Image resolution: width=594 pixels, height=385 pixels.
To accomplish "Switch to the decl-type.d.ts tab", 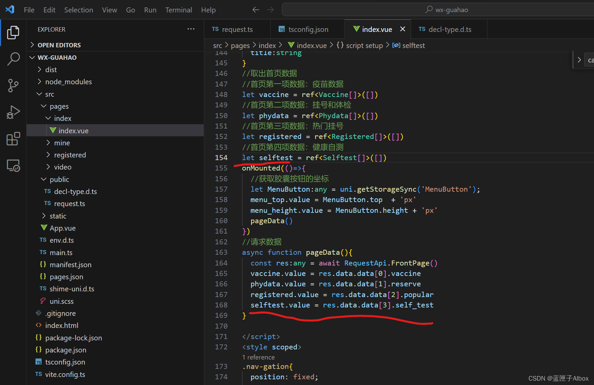I will coord(449,29).
